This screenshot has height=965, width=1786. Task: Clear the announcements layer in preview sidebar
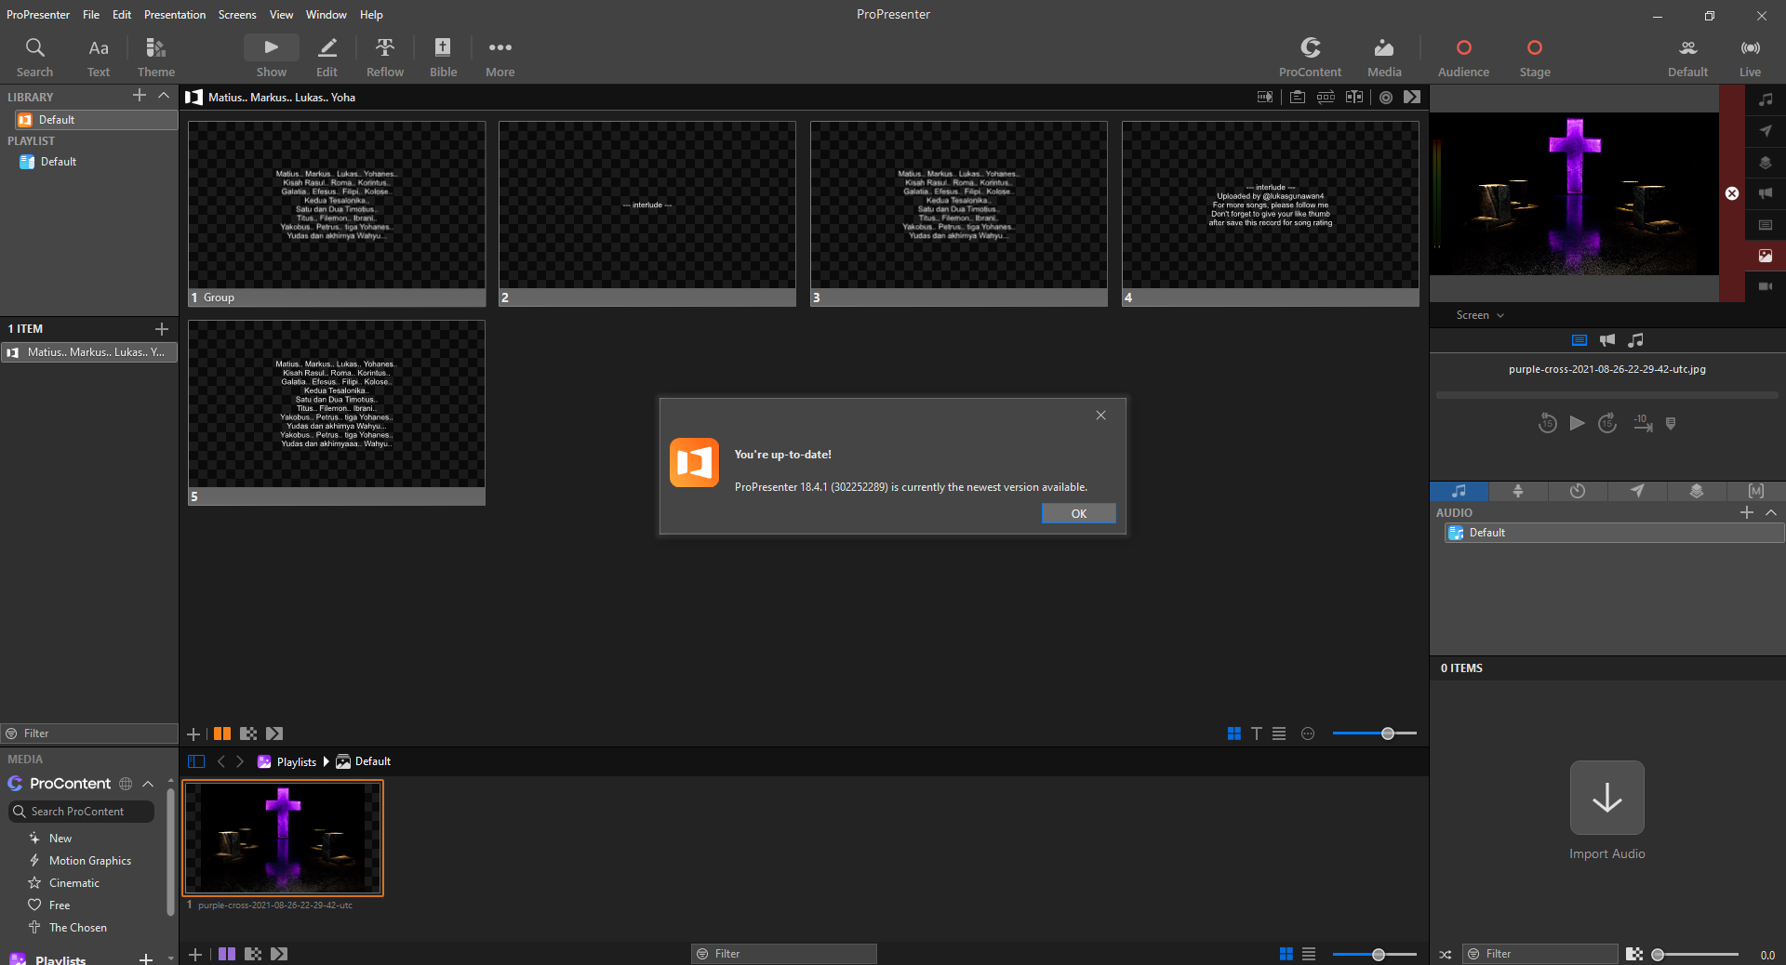(1766, 193)
